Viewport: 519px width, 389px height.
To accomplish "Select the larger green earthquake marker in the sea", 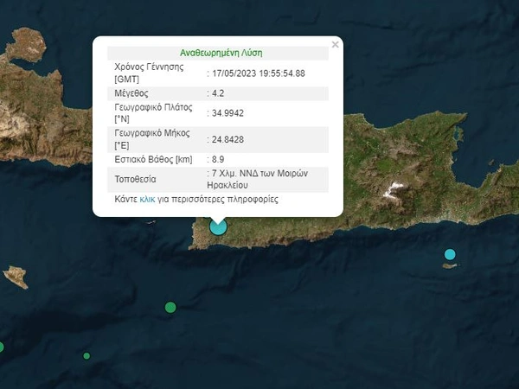I will (170, 307).
